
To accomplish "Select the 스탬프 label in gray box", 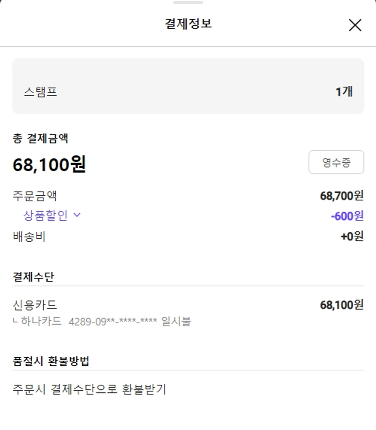I will point(41,92).
